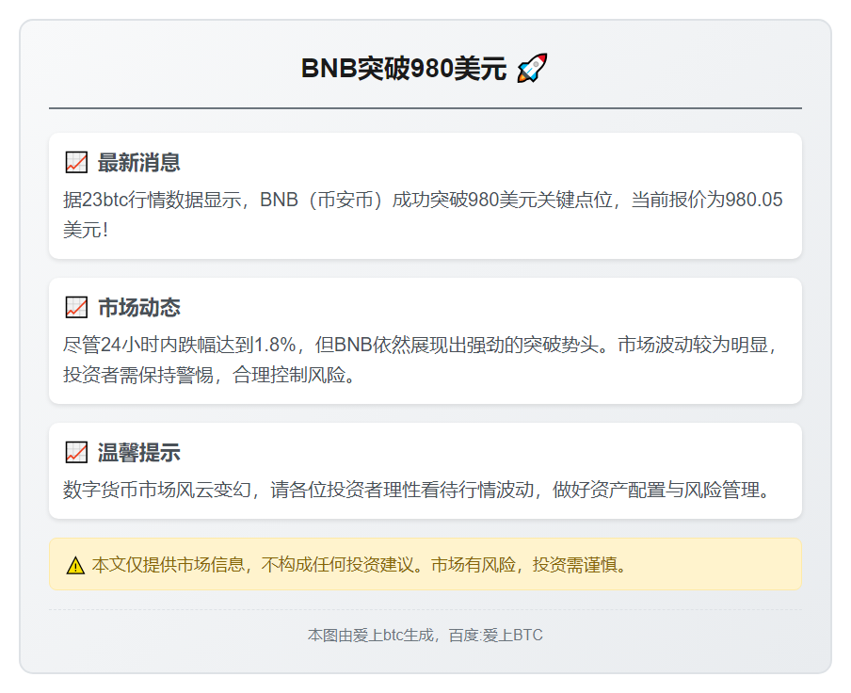Select the 温馨提示 heading

(x=139, y=452)
